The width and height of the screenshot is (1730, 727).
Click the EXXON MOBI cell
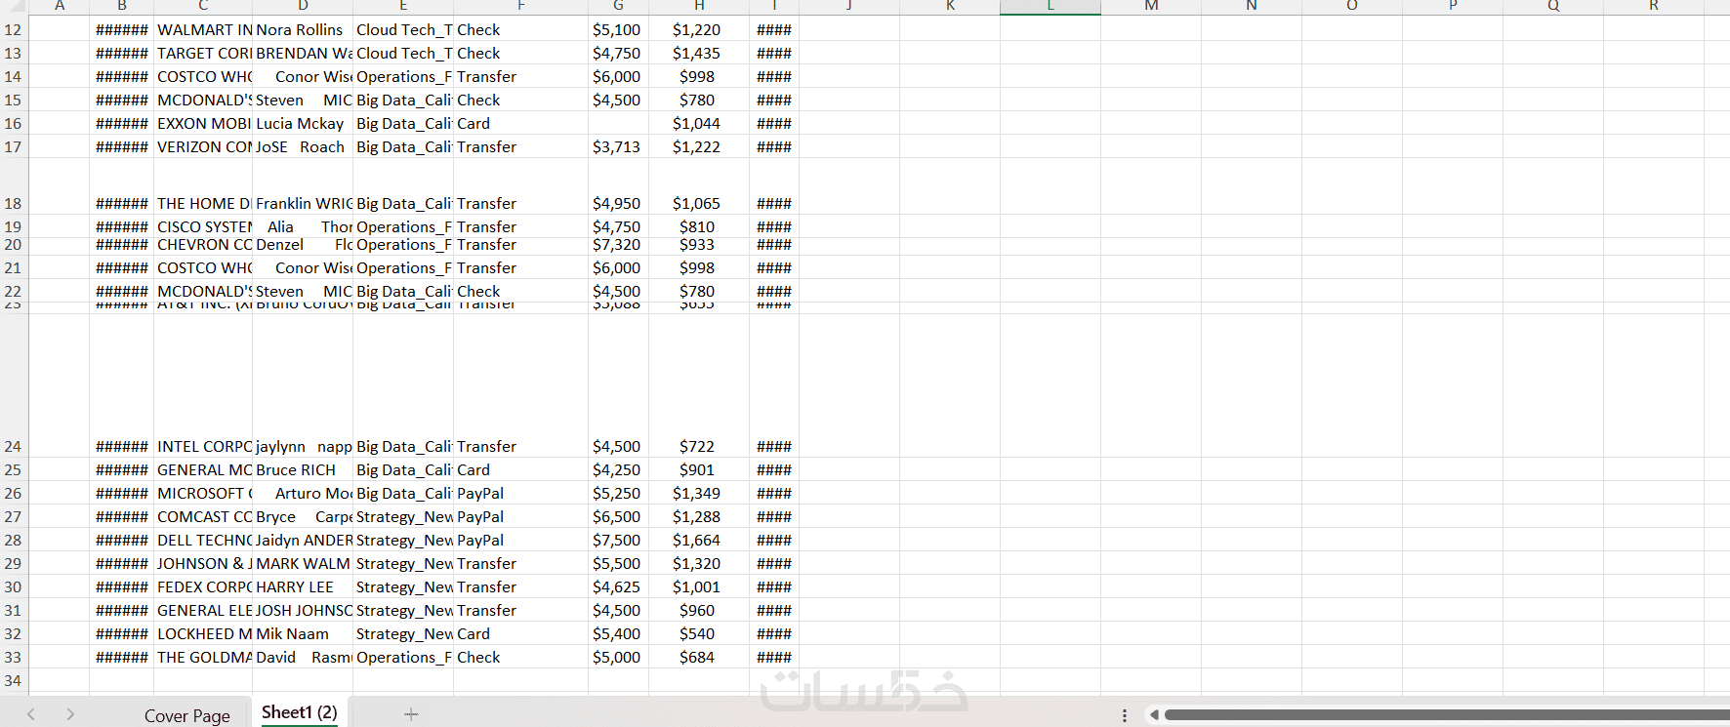(203, 123)
